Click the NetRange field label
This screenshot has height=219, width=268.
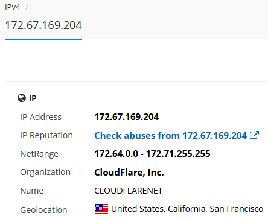point(39,154)
